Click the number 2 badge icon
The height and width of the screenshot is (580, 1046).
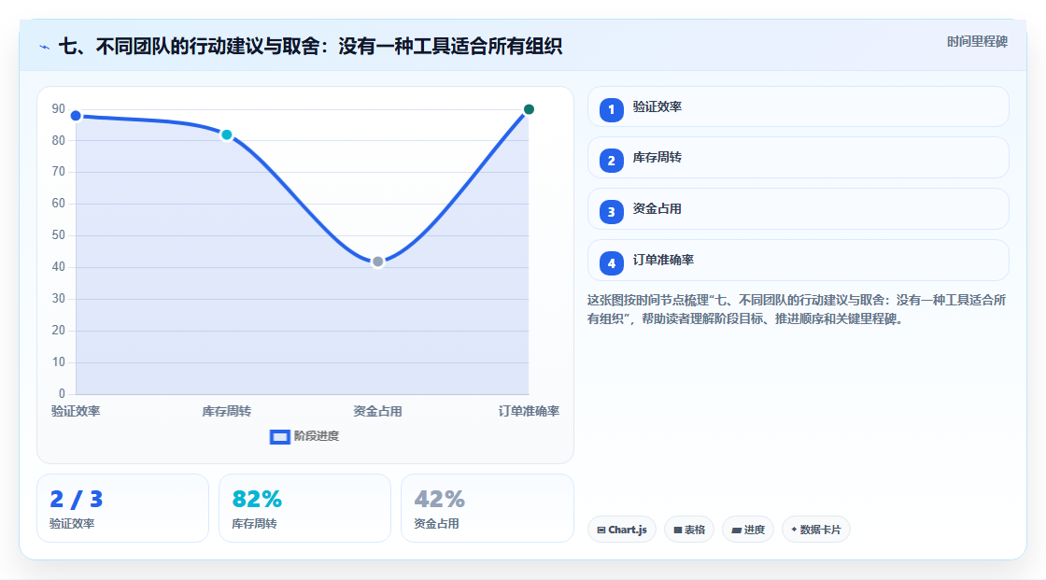(x=611, y=161)
